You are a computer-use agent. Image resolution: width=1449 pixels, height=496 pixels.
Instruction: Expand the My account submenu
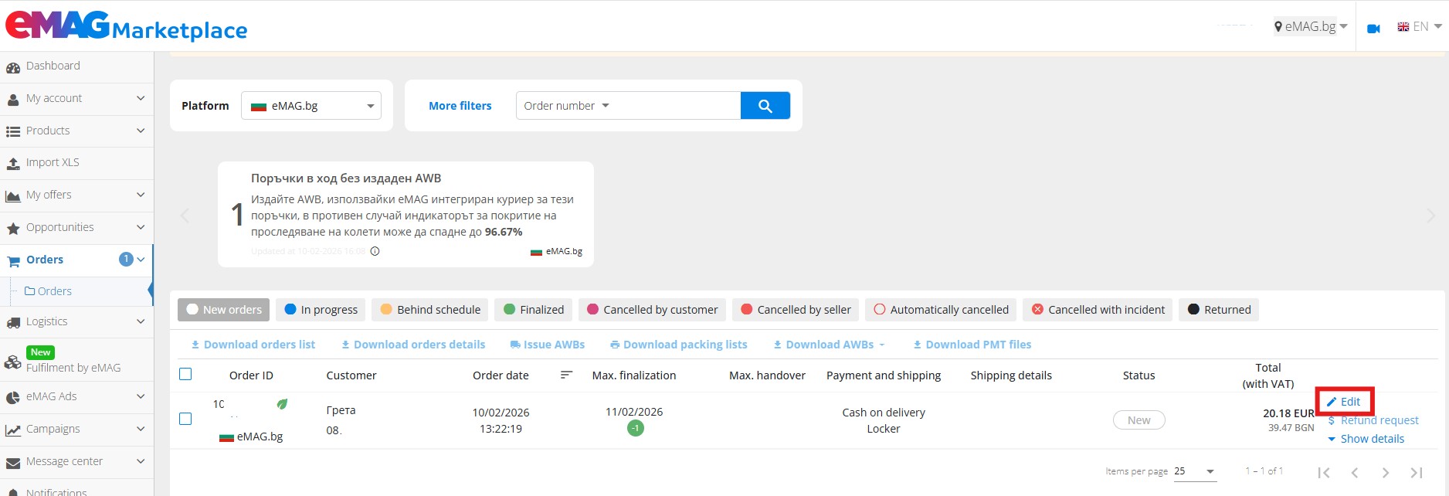click(141, 98)
